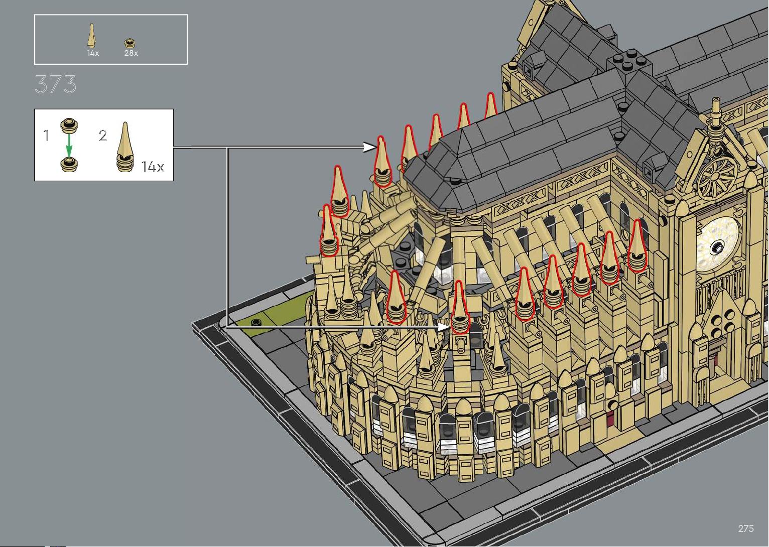
Task: Click the assembled spire in sub-step 2
Action: (125, 148)
